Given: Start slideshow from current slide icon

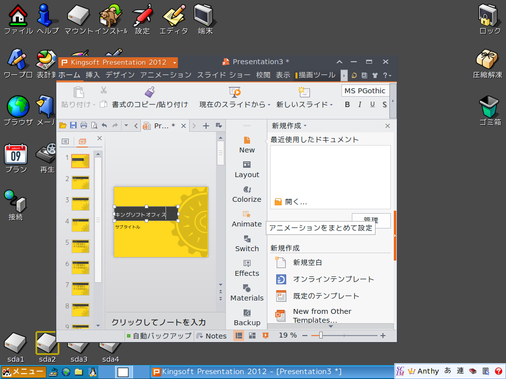Looking at the screenshot, I should click(x=235, y=92).
